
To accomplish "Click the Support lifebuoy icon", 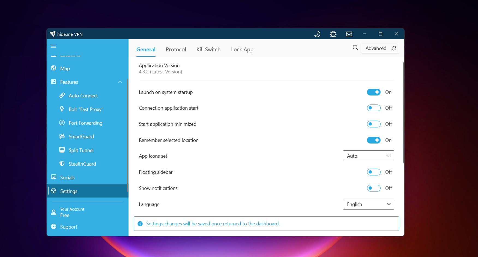I will [54, 226].
